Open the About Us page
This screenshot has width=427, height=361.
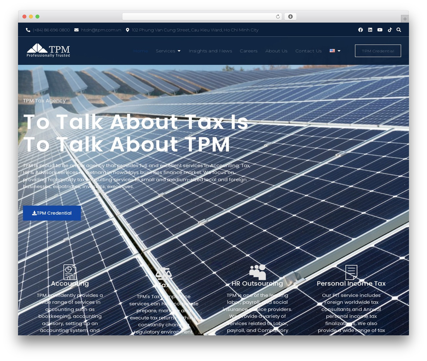tap(276, 51)
